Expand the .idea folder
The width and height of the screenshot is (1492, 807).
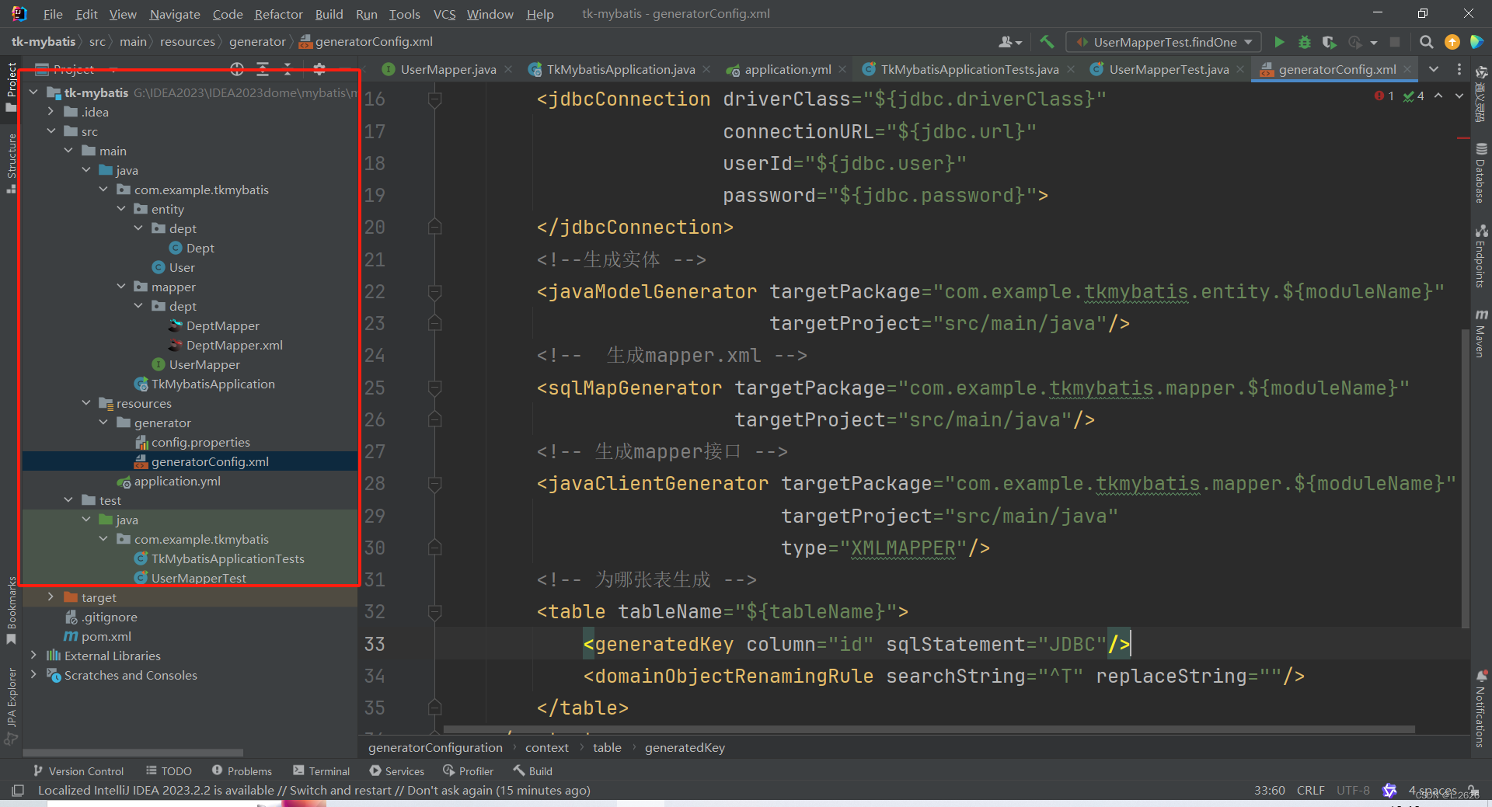[x=51, y=112]
